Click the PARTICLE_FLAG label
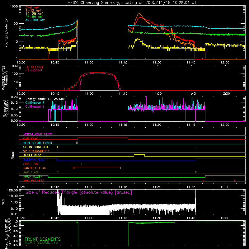249x249 pixels. point(35,168)
